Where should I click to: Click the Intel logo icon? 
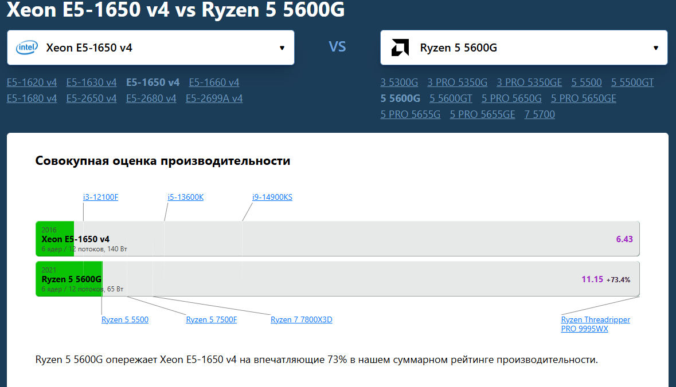(26, 48)
